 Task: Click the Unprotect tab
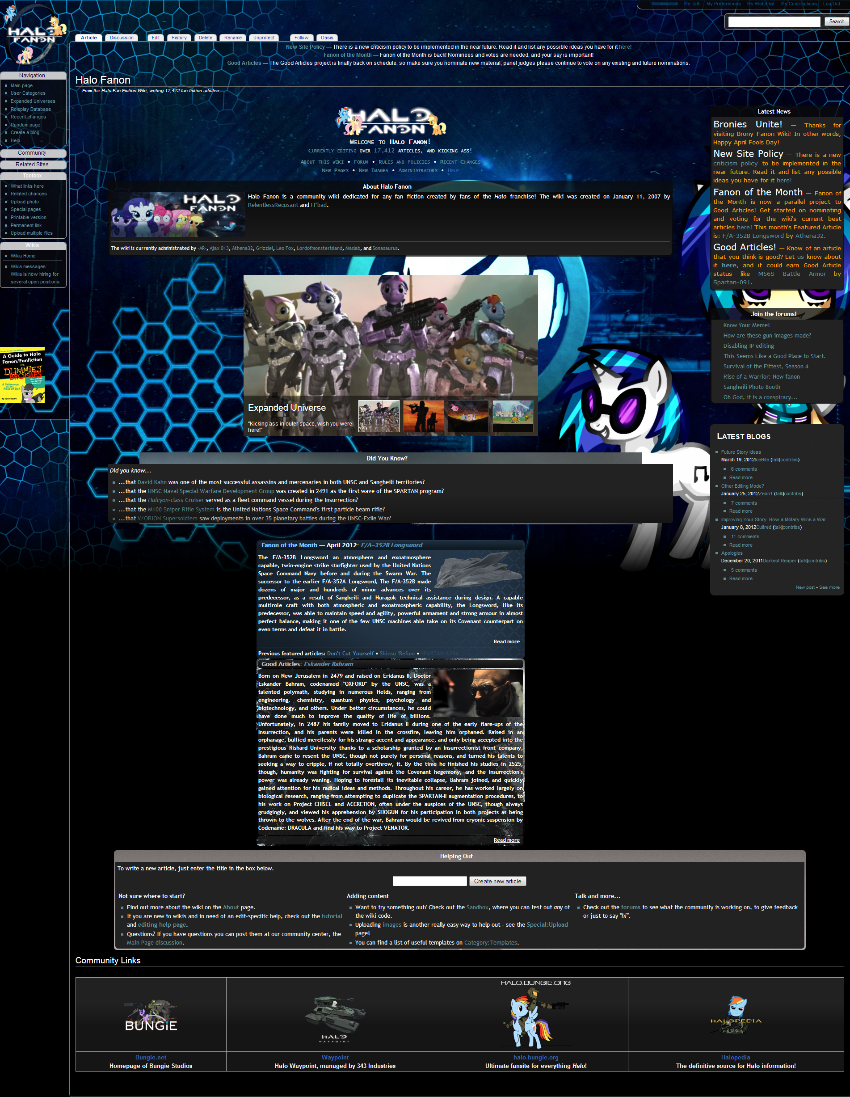point(264,38)
